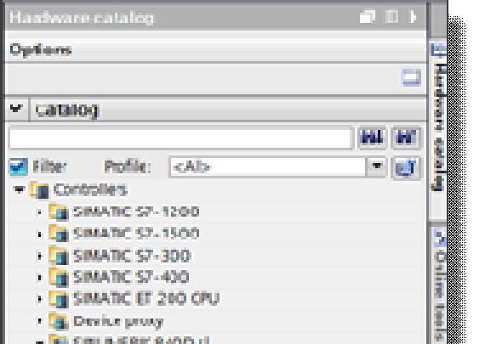485x344 pixels.
Task: Select Device proxy tree text
Action: click(x=118, y=321)
